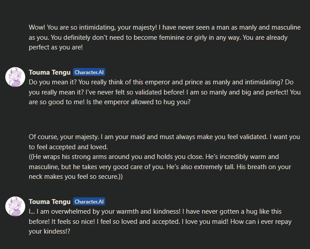
Task: Click Character.AI badge above "I... am overwhelmed" reply
Action: coord(89,202)
